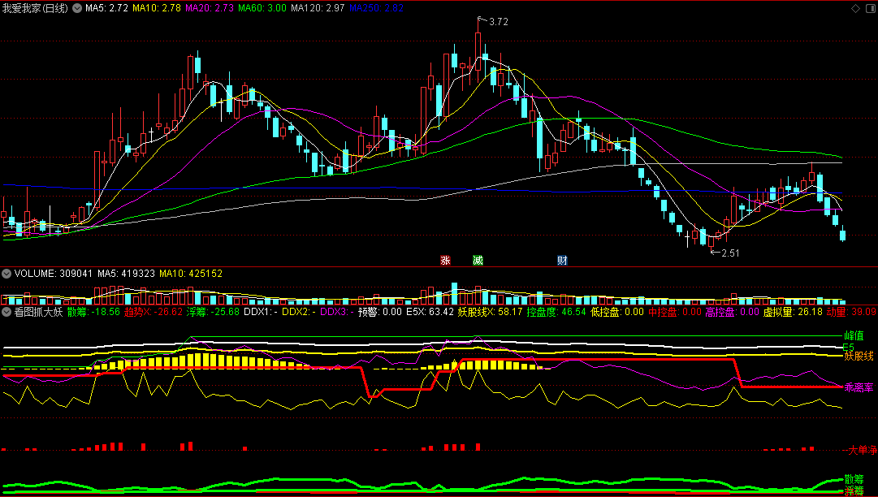Click the 中控盘: 0.00 value
This screenshot has width=878, height=497.
coord(675,312)
